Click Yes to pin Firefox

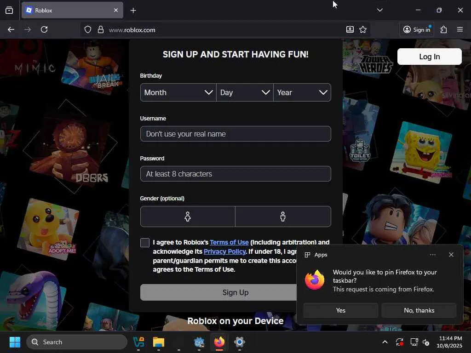point(341,310)
